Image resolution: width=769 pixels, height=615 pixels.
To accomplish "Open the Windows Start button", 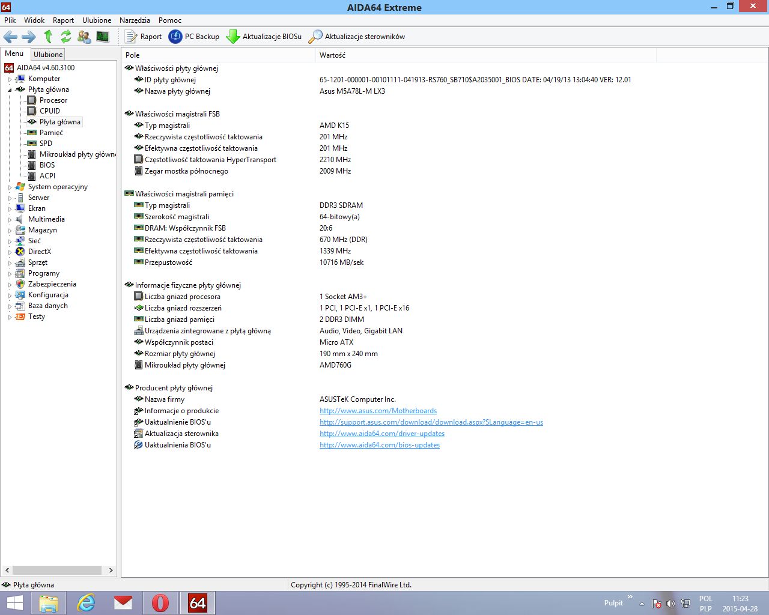I will pos(14,603).
